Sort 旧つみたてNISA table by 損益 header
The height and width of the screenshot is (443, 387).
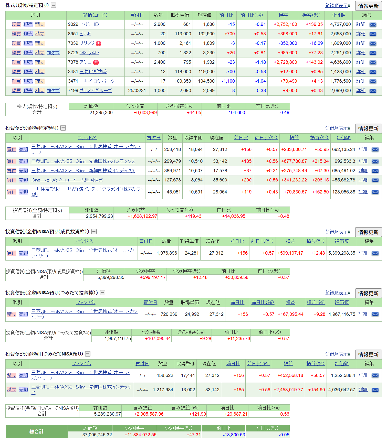288,364
